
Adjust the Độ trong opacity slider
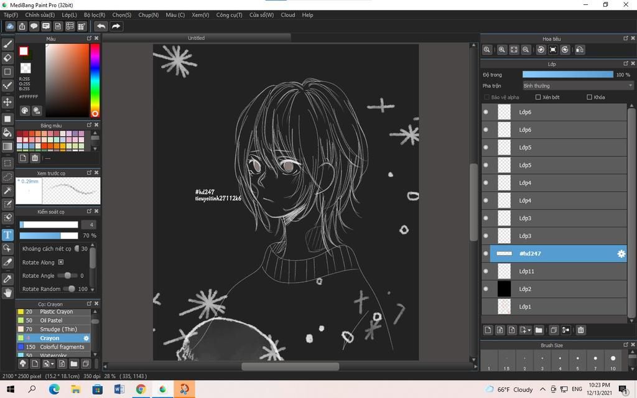567,75
